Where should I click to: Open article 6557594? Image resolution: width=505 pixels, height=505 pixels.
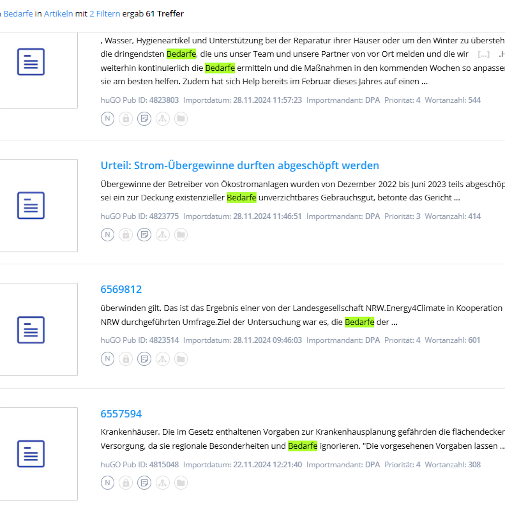121,413
